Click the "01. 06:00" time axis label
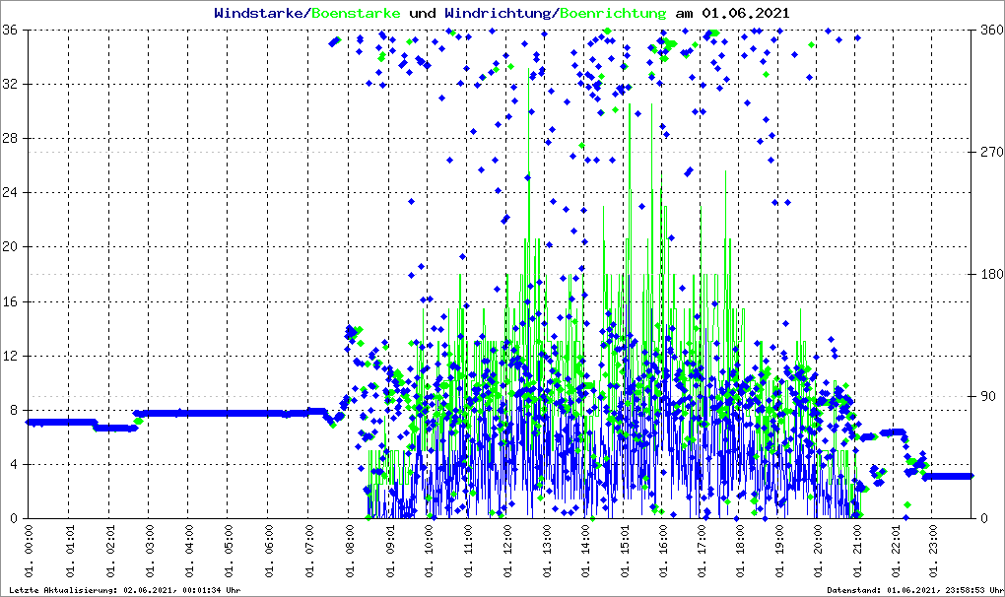 [269, 551]
